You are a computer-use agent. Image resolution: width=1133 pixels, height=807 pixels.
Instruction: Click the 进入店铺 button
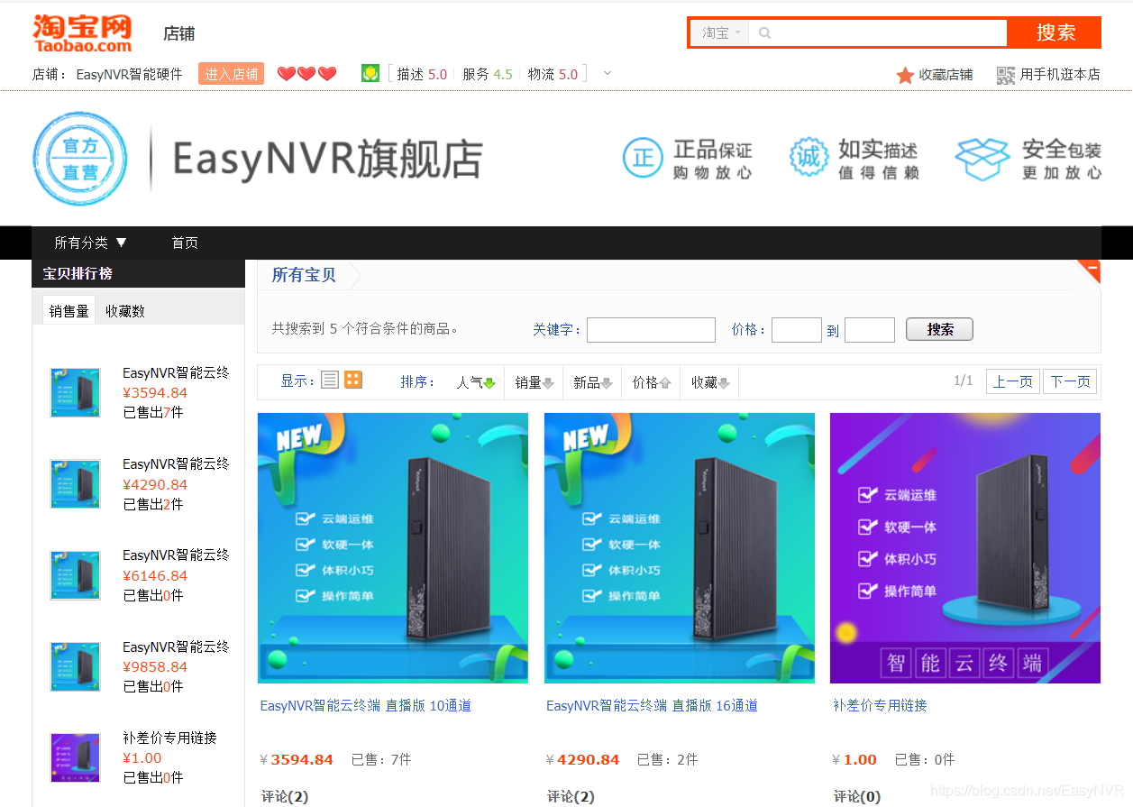pyautogui.click(x=232, y=74)
